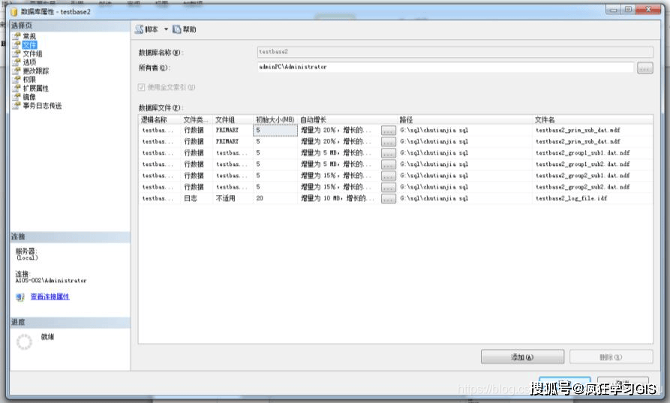Viewport: 670px width, 403px height.
Task: Open the 权限 page
Action: tap(29, 80)
